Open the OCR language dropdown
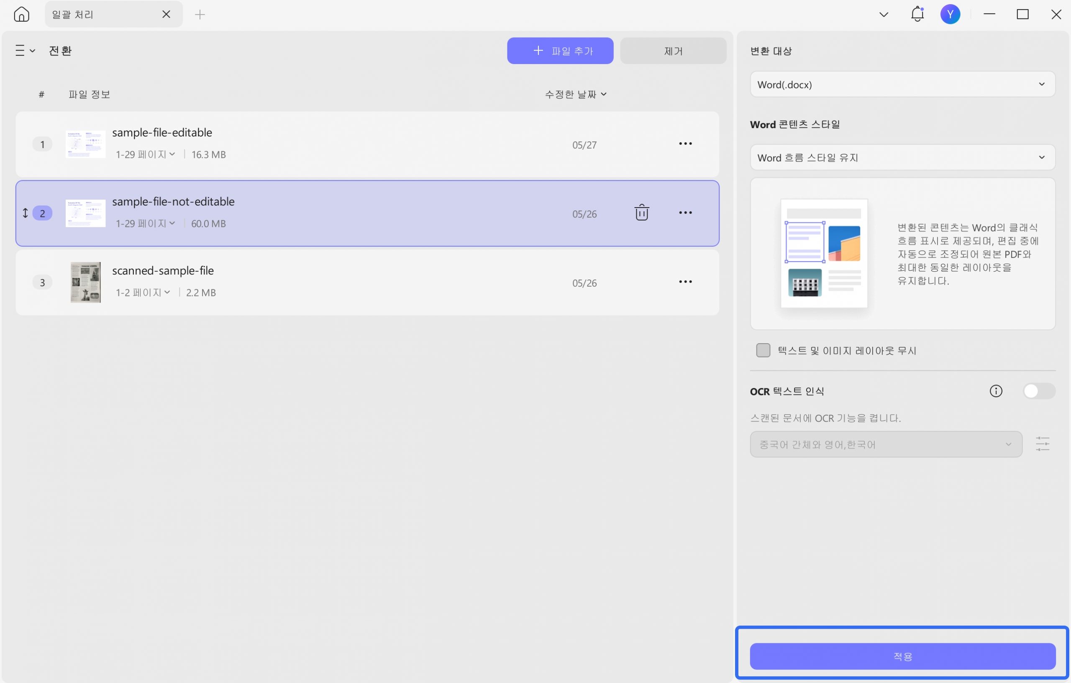This screenshot has width=1071, height=683. coord(886,444)
